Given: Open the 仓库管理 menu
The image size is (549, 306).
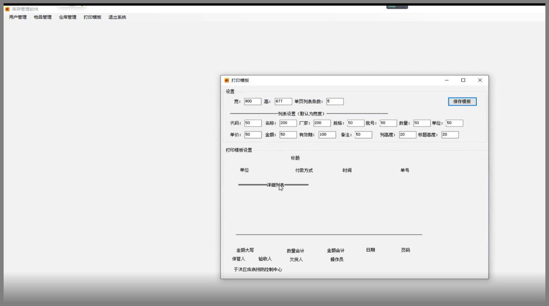Looking at the screenshot, I should point(67,17).
